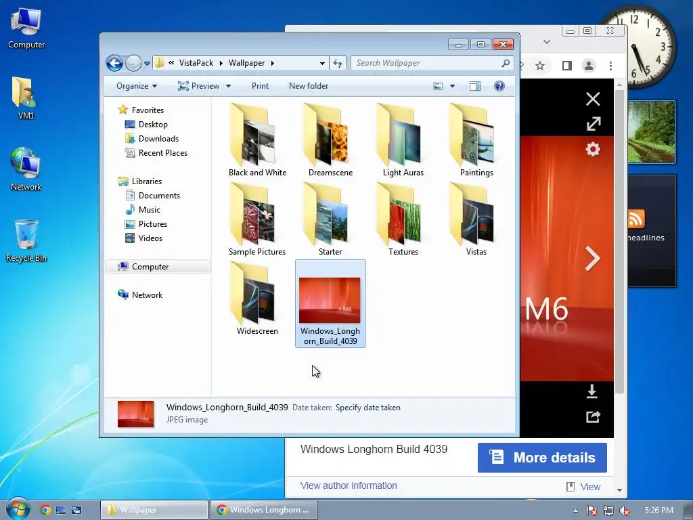
Task: Open the Recycle Bin desktop icon
Action: tap(26, 241)
